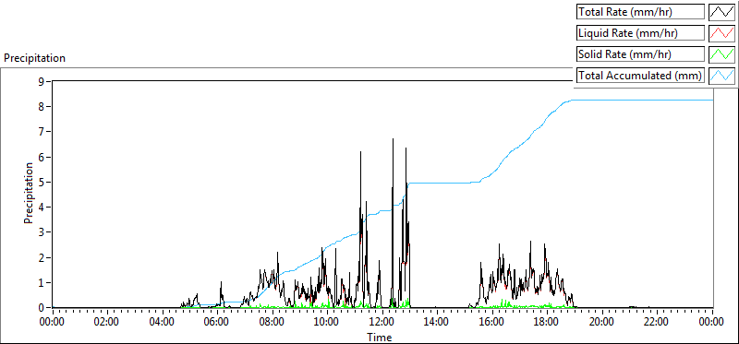Click the tallest rate spike after 12:00
This screenshot has height=344, width=739.
tap(394, 139)
